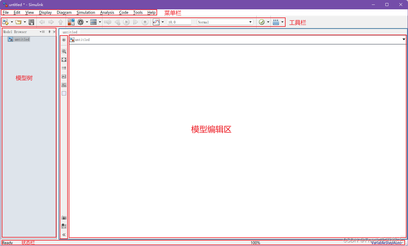Click the Run simulation play button
This screenshot has width=408, height=246.
[x=126, y=22]
